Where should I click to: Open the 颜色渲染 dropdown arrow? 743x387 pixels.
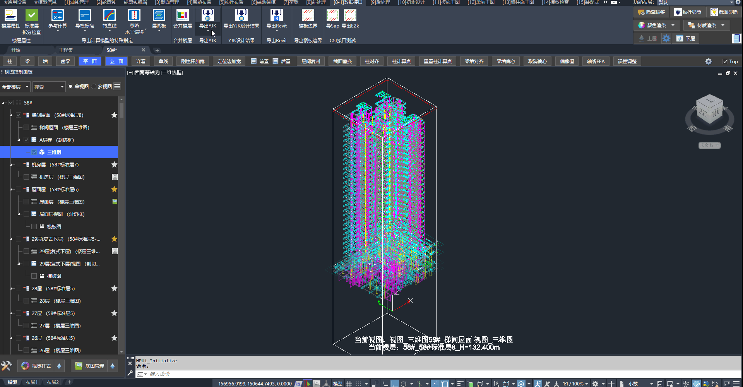673,26
